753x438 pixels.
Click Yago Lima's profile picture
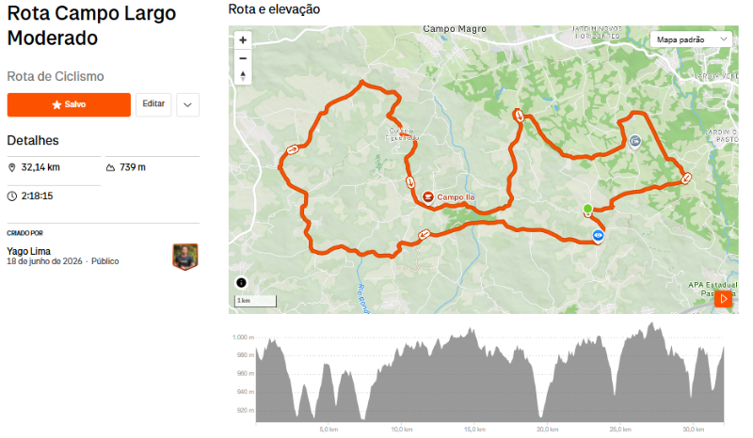pos(185,257)
